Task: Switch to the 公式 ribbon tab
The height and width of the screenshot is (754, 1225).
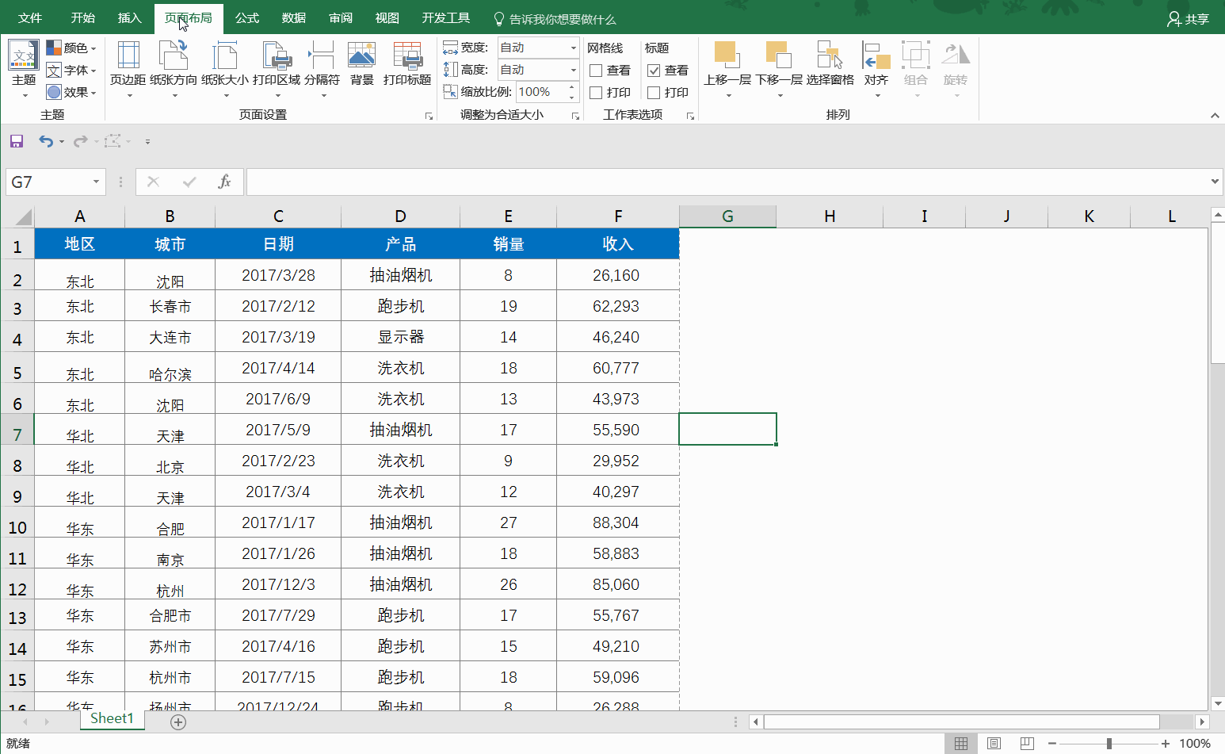Action: point(246,17)
